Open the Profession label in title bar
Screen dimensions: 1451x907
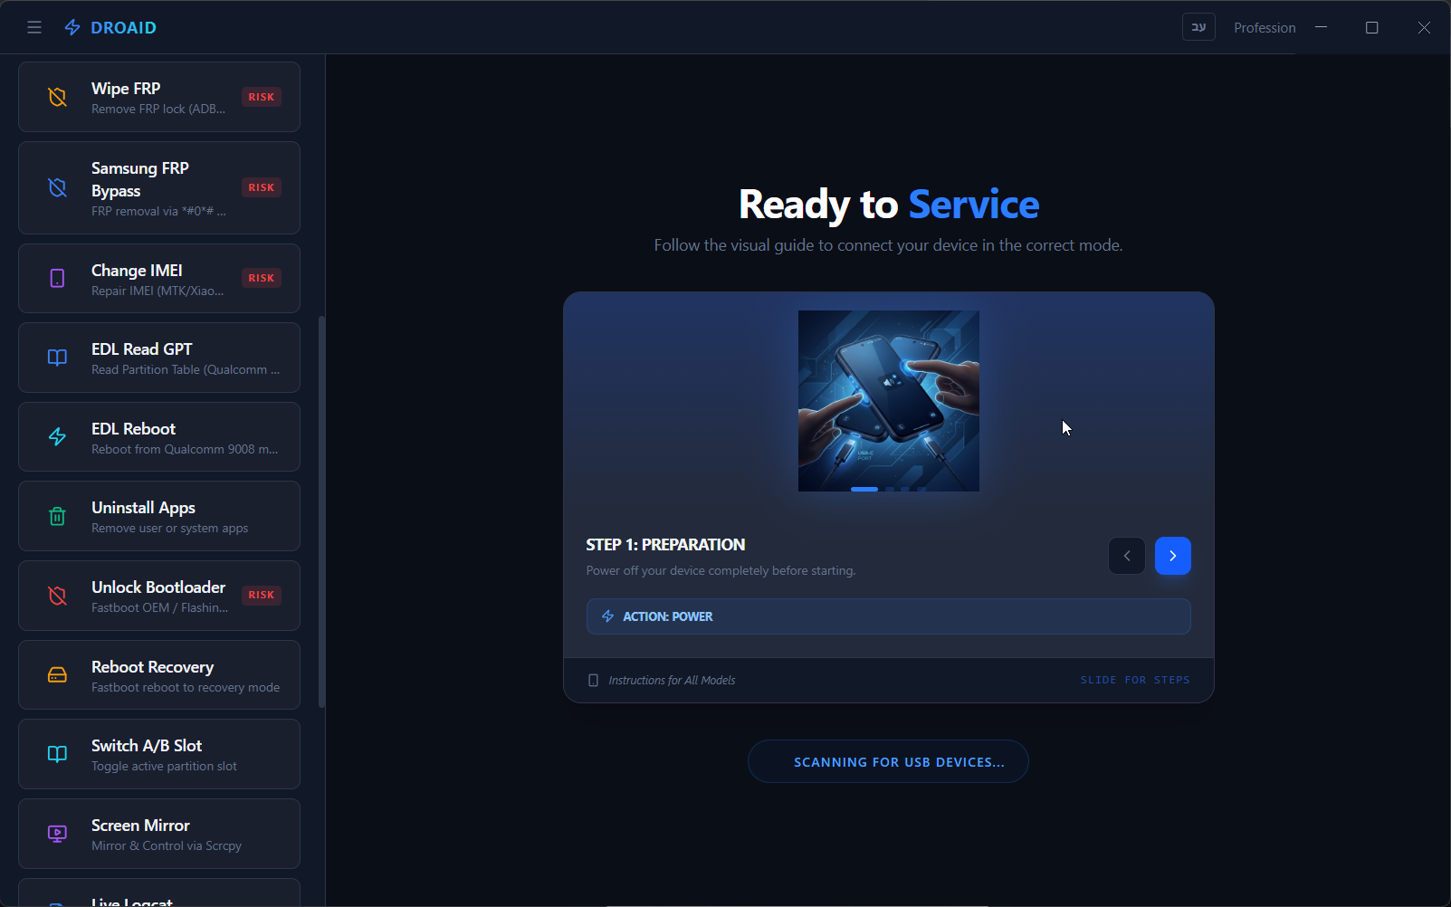click(1264, 28)
